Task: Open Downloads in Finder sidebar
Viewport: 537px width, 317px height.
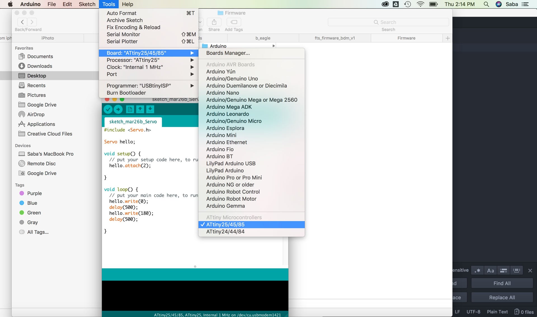Action: click(40, 66)
